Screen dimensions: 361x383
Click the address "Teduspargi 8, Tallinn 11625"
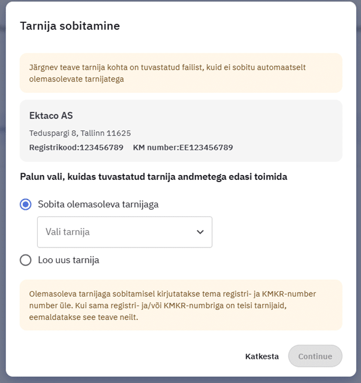(x=80, y=132)
